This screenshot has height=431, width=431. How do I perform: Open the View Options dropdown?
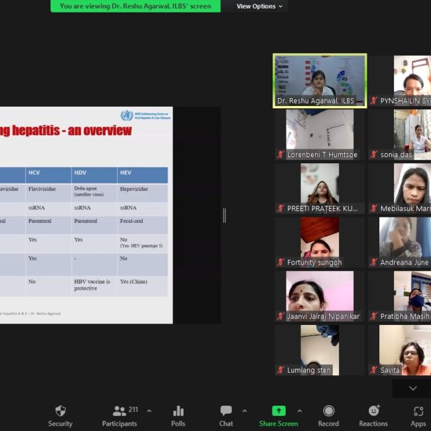(x=260, y=7)
